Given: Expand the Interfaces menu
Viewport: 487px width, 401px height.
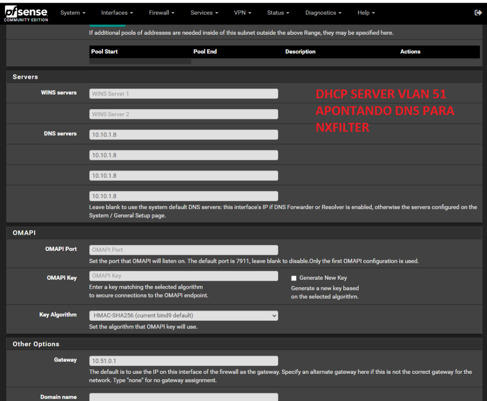Looking at the screenshot, I should [x=118, y=13].
